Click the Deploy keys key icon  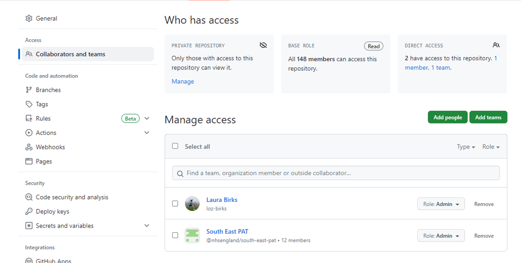(x=29, y=211)
